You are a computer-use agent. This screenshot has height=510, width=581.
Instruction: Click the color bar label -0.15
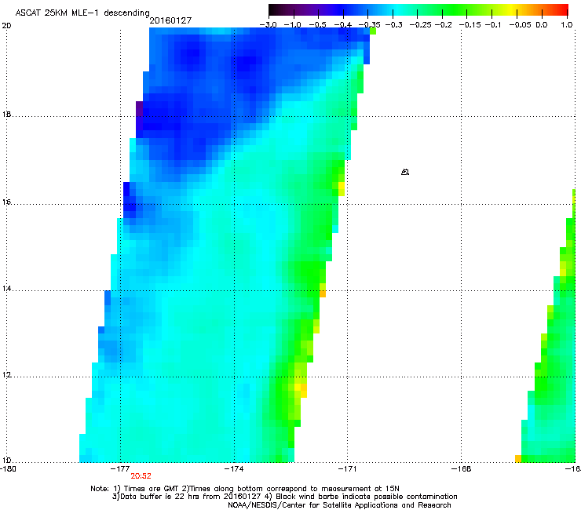(x=470, y=25)
